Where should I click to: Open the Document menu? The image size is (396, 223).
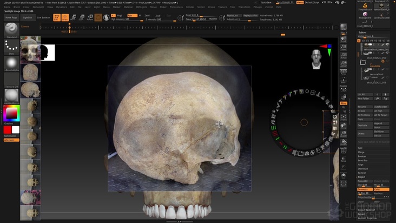38,7
